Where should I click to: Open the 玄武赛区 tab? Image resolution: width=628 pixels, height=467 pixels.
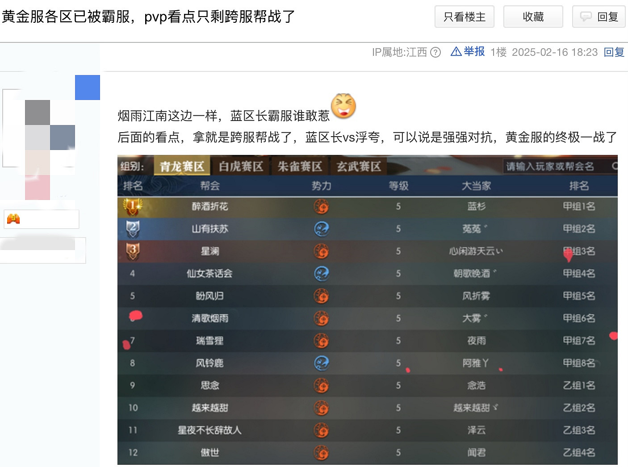click(x=359, y=167)
